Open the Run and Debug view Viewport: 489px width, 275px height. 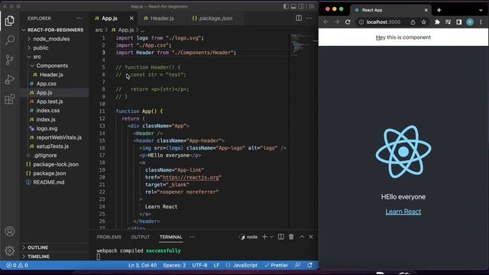[10, 79]
